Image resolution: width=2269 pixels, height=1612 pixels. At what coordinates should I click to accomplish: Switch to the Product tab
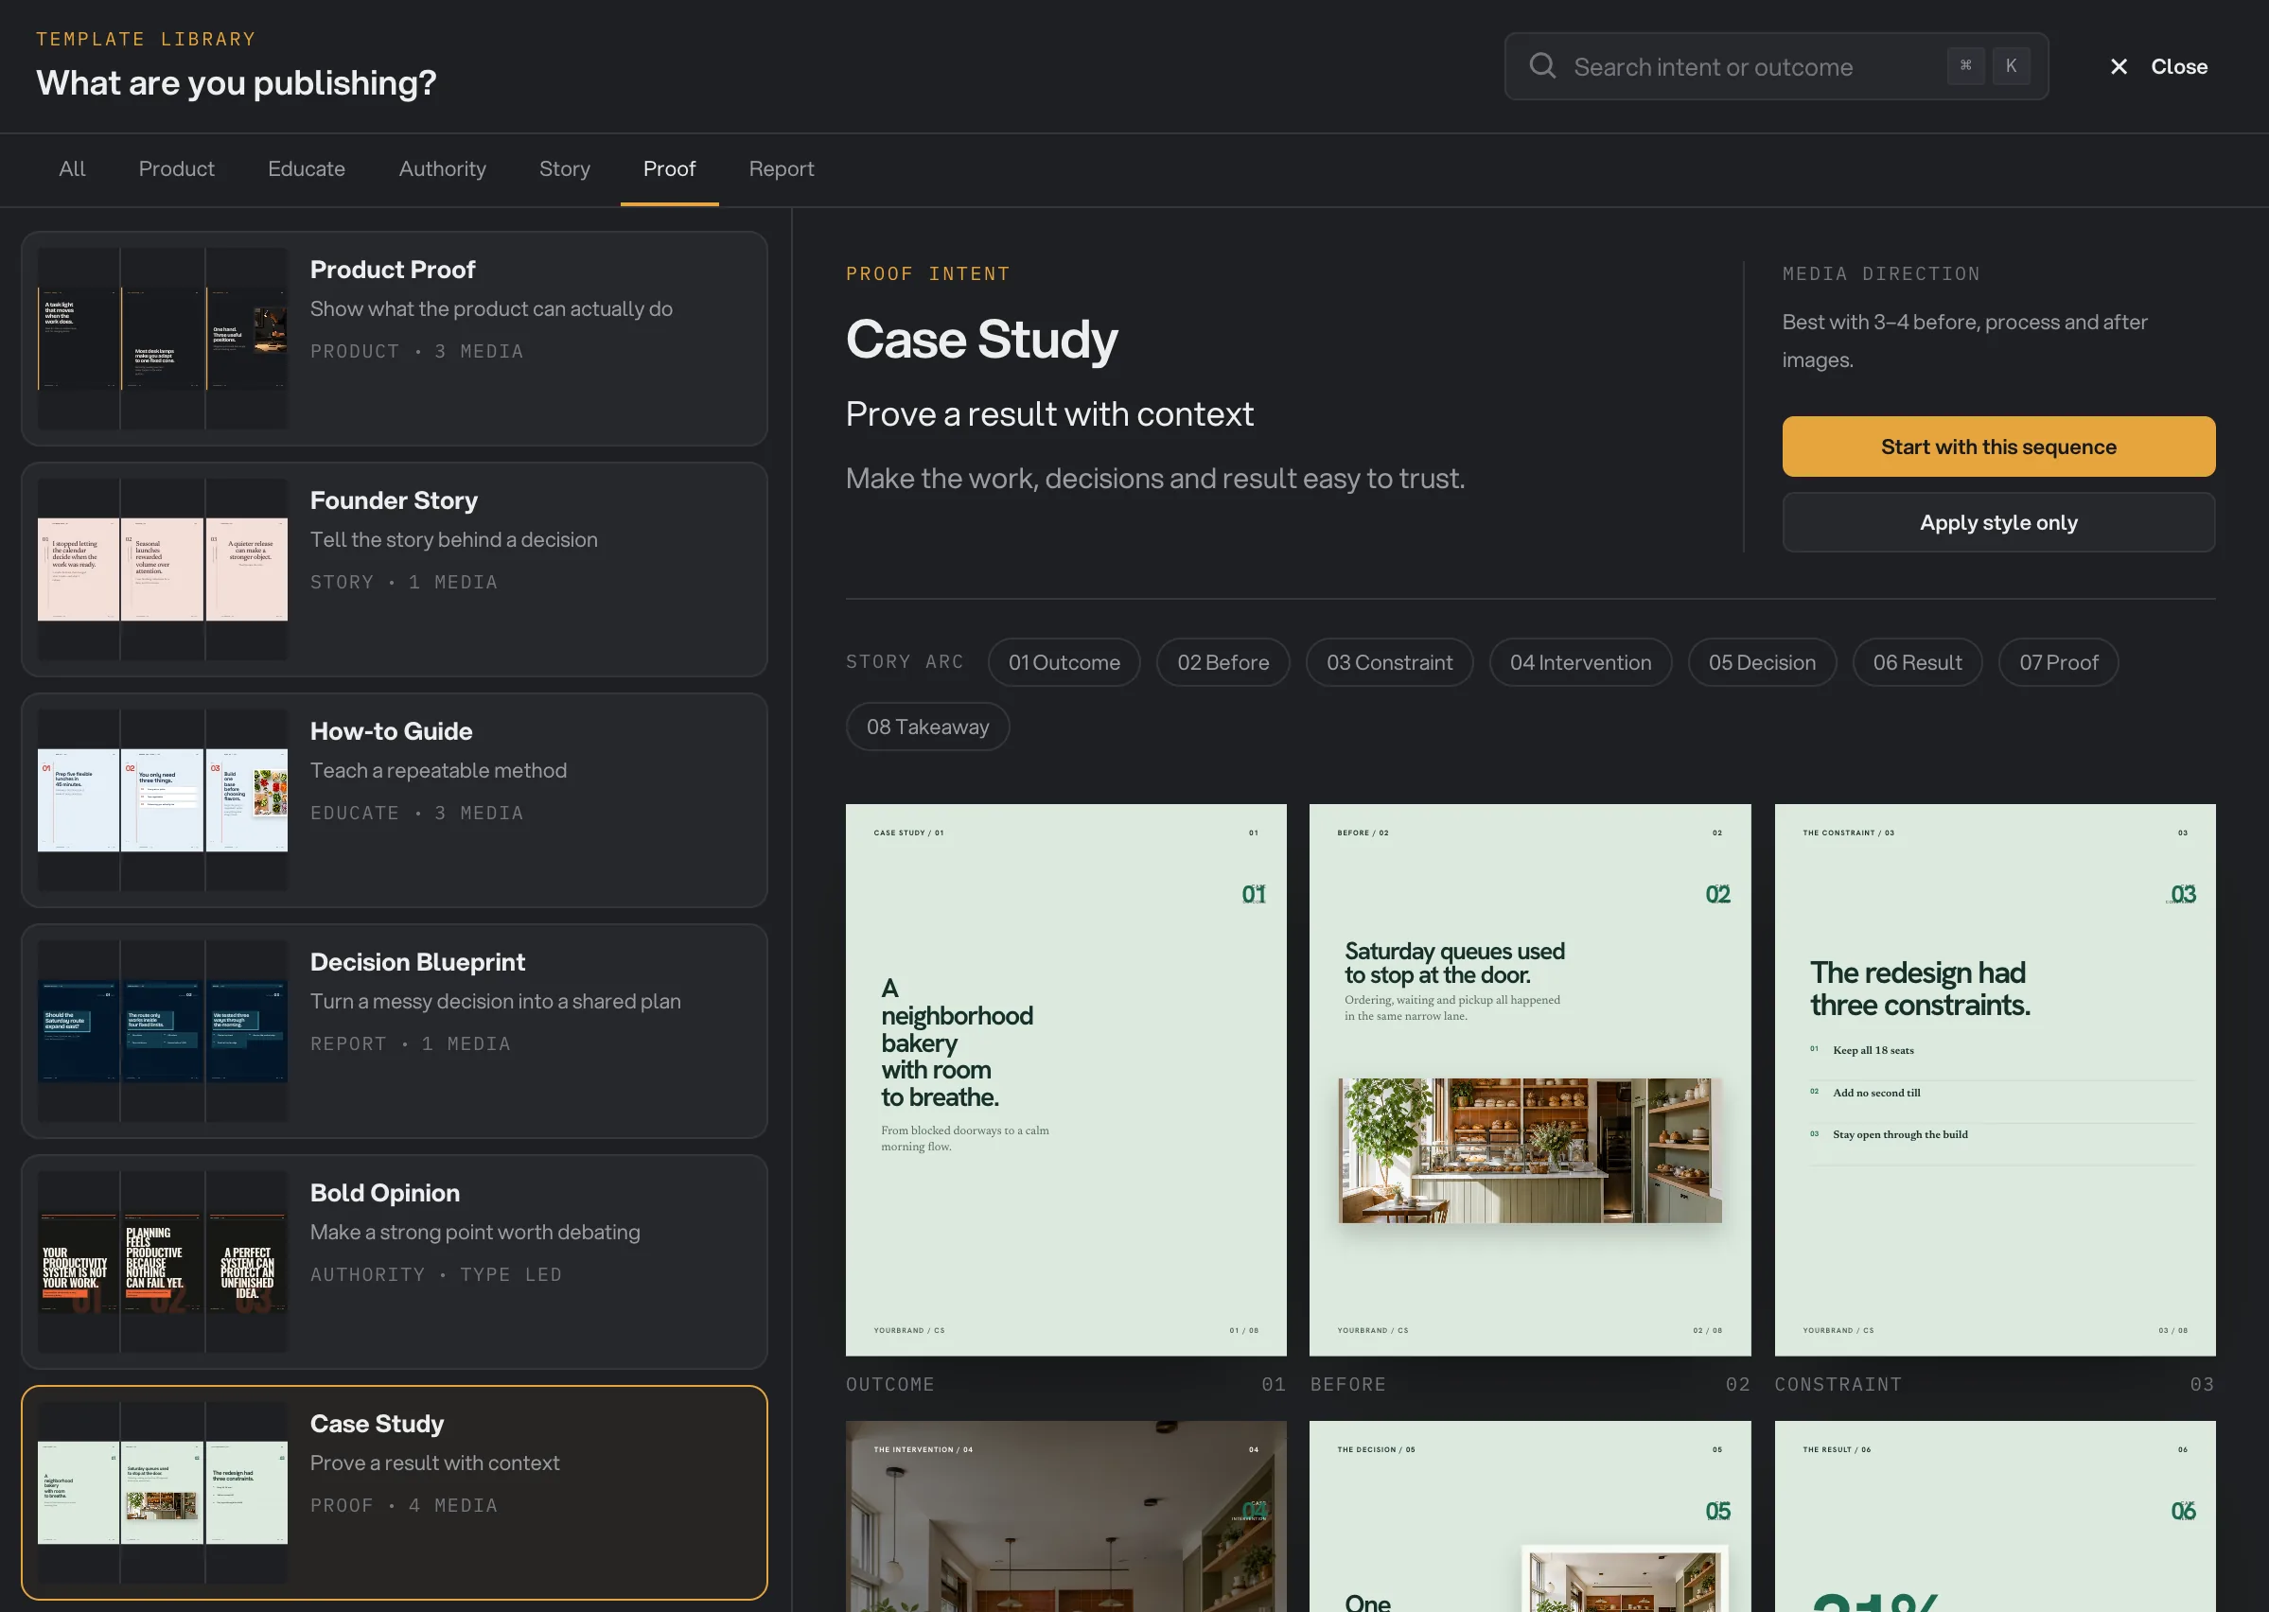(x=177, y=168)
